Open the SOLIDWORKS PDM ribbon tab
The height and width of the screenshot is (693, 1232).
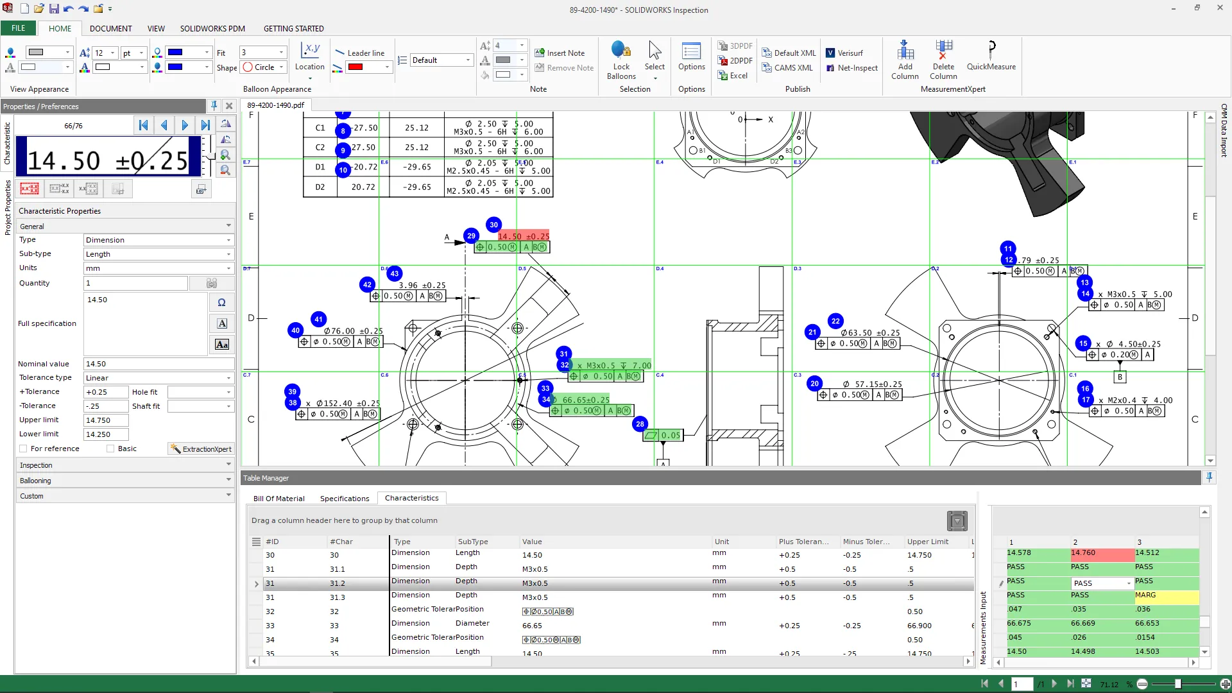212,28
